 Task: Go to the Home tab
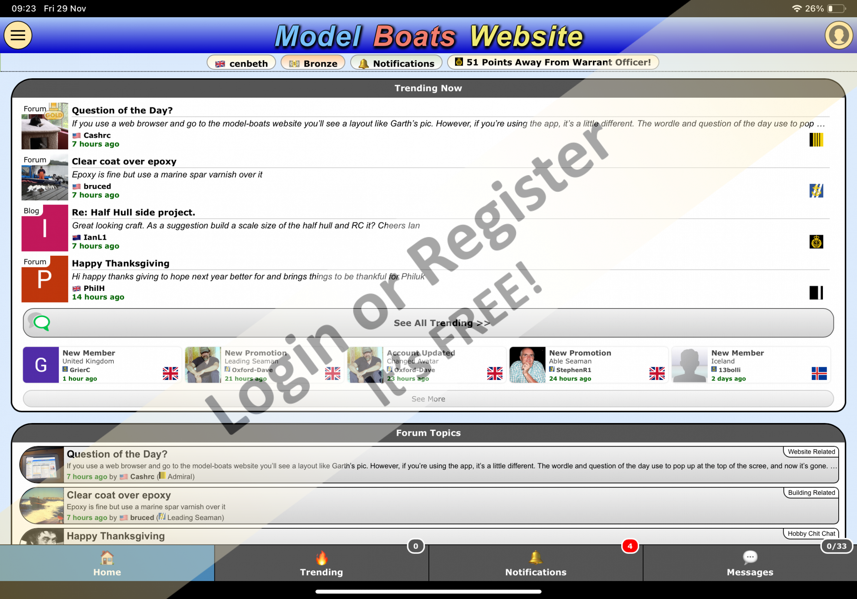[107, 563]
